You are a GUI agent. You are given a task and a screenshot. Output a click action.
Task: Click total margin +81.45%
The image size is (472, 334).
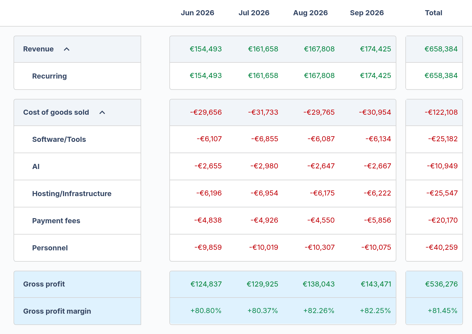click(x=443, y=311)
